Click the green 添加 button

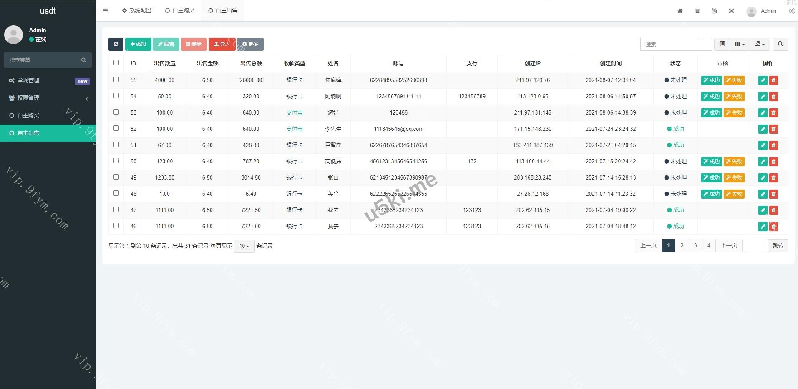pyautogui.click(x=138, y=44)
